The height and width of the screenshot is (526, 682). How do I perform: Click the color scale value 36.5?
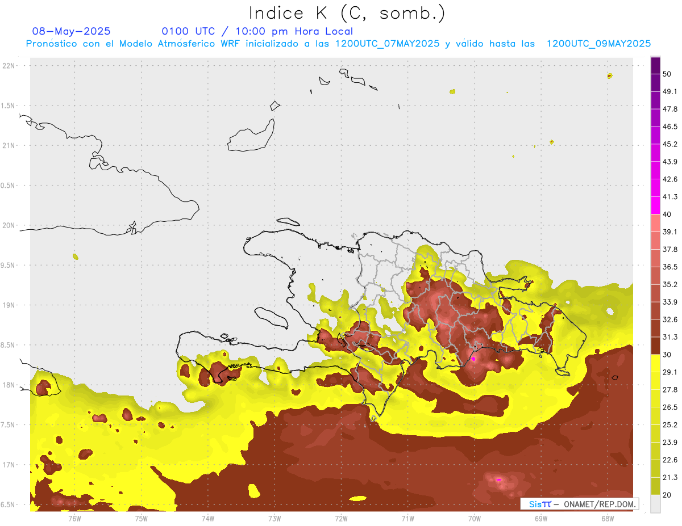669,267
